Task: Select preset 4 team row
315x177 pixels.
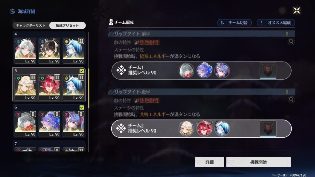Action: [x=49, y=48]
